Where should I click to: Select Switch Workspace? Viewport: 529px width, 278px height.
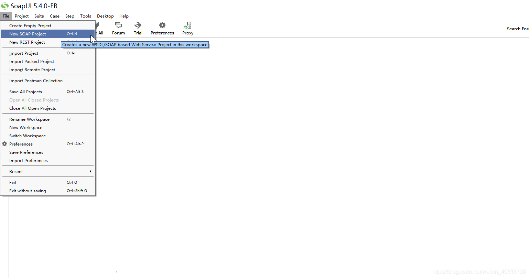click(x=48, y=136)
